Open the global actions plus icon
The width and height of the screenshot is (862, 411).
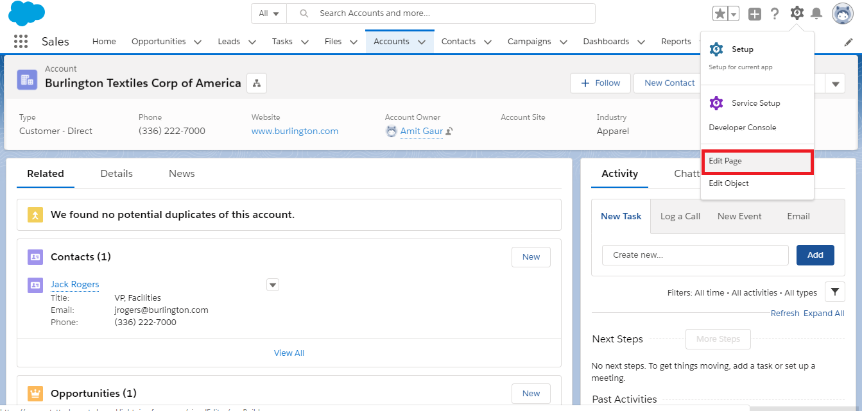pos(755,13)
